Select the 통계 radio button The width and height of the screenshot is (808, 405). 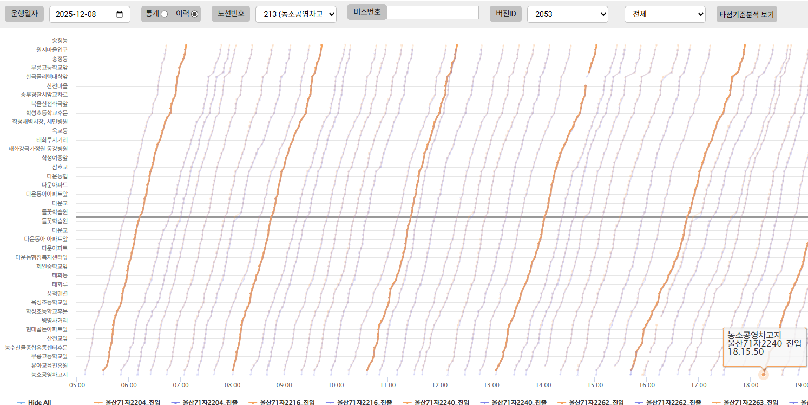click(164, 14)
